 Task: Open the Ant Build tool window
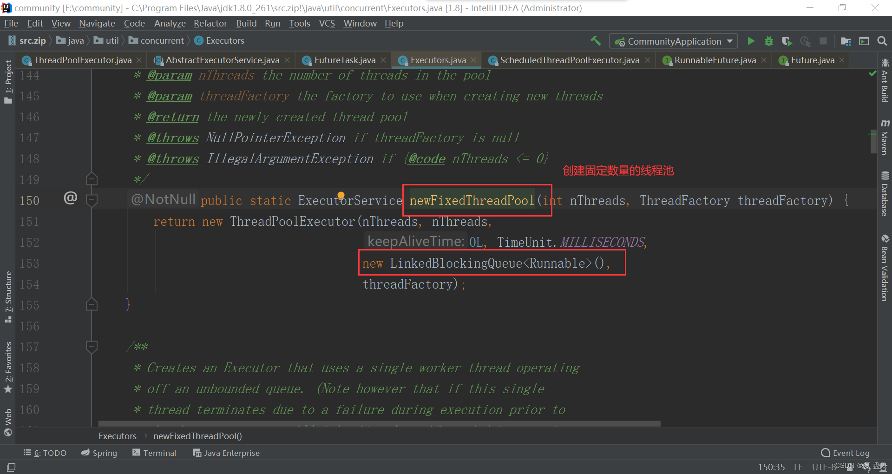[x=885, y=81]
